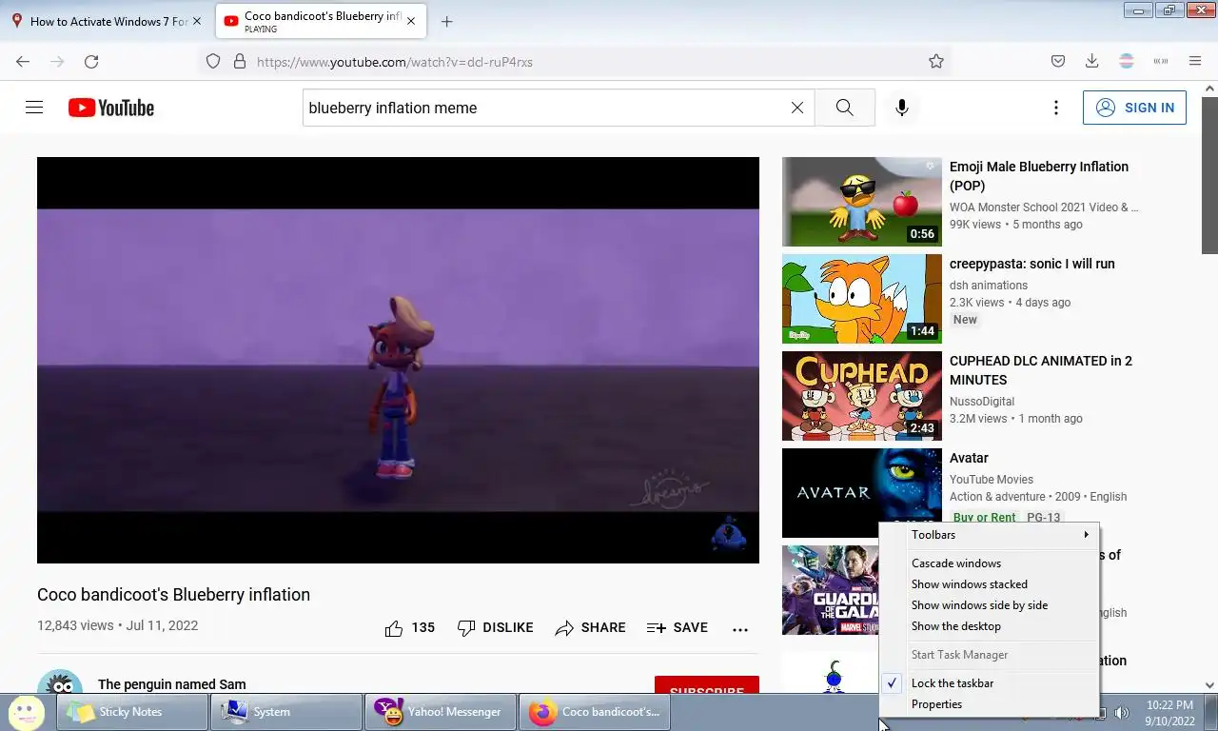Viewport: 1218px width, 731px height.
Task: Go to YouTube home via logo
Action: [111, 108]
